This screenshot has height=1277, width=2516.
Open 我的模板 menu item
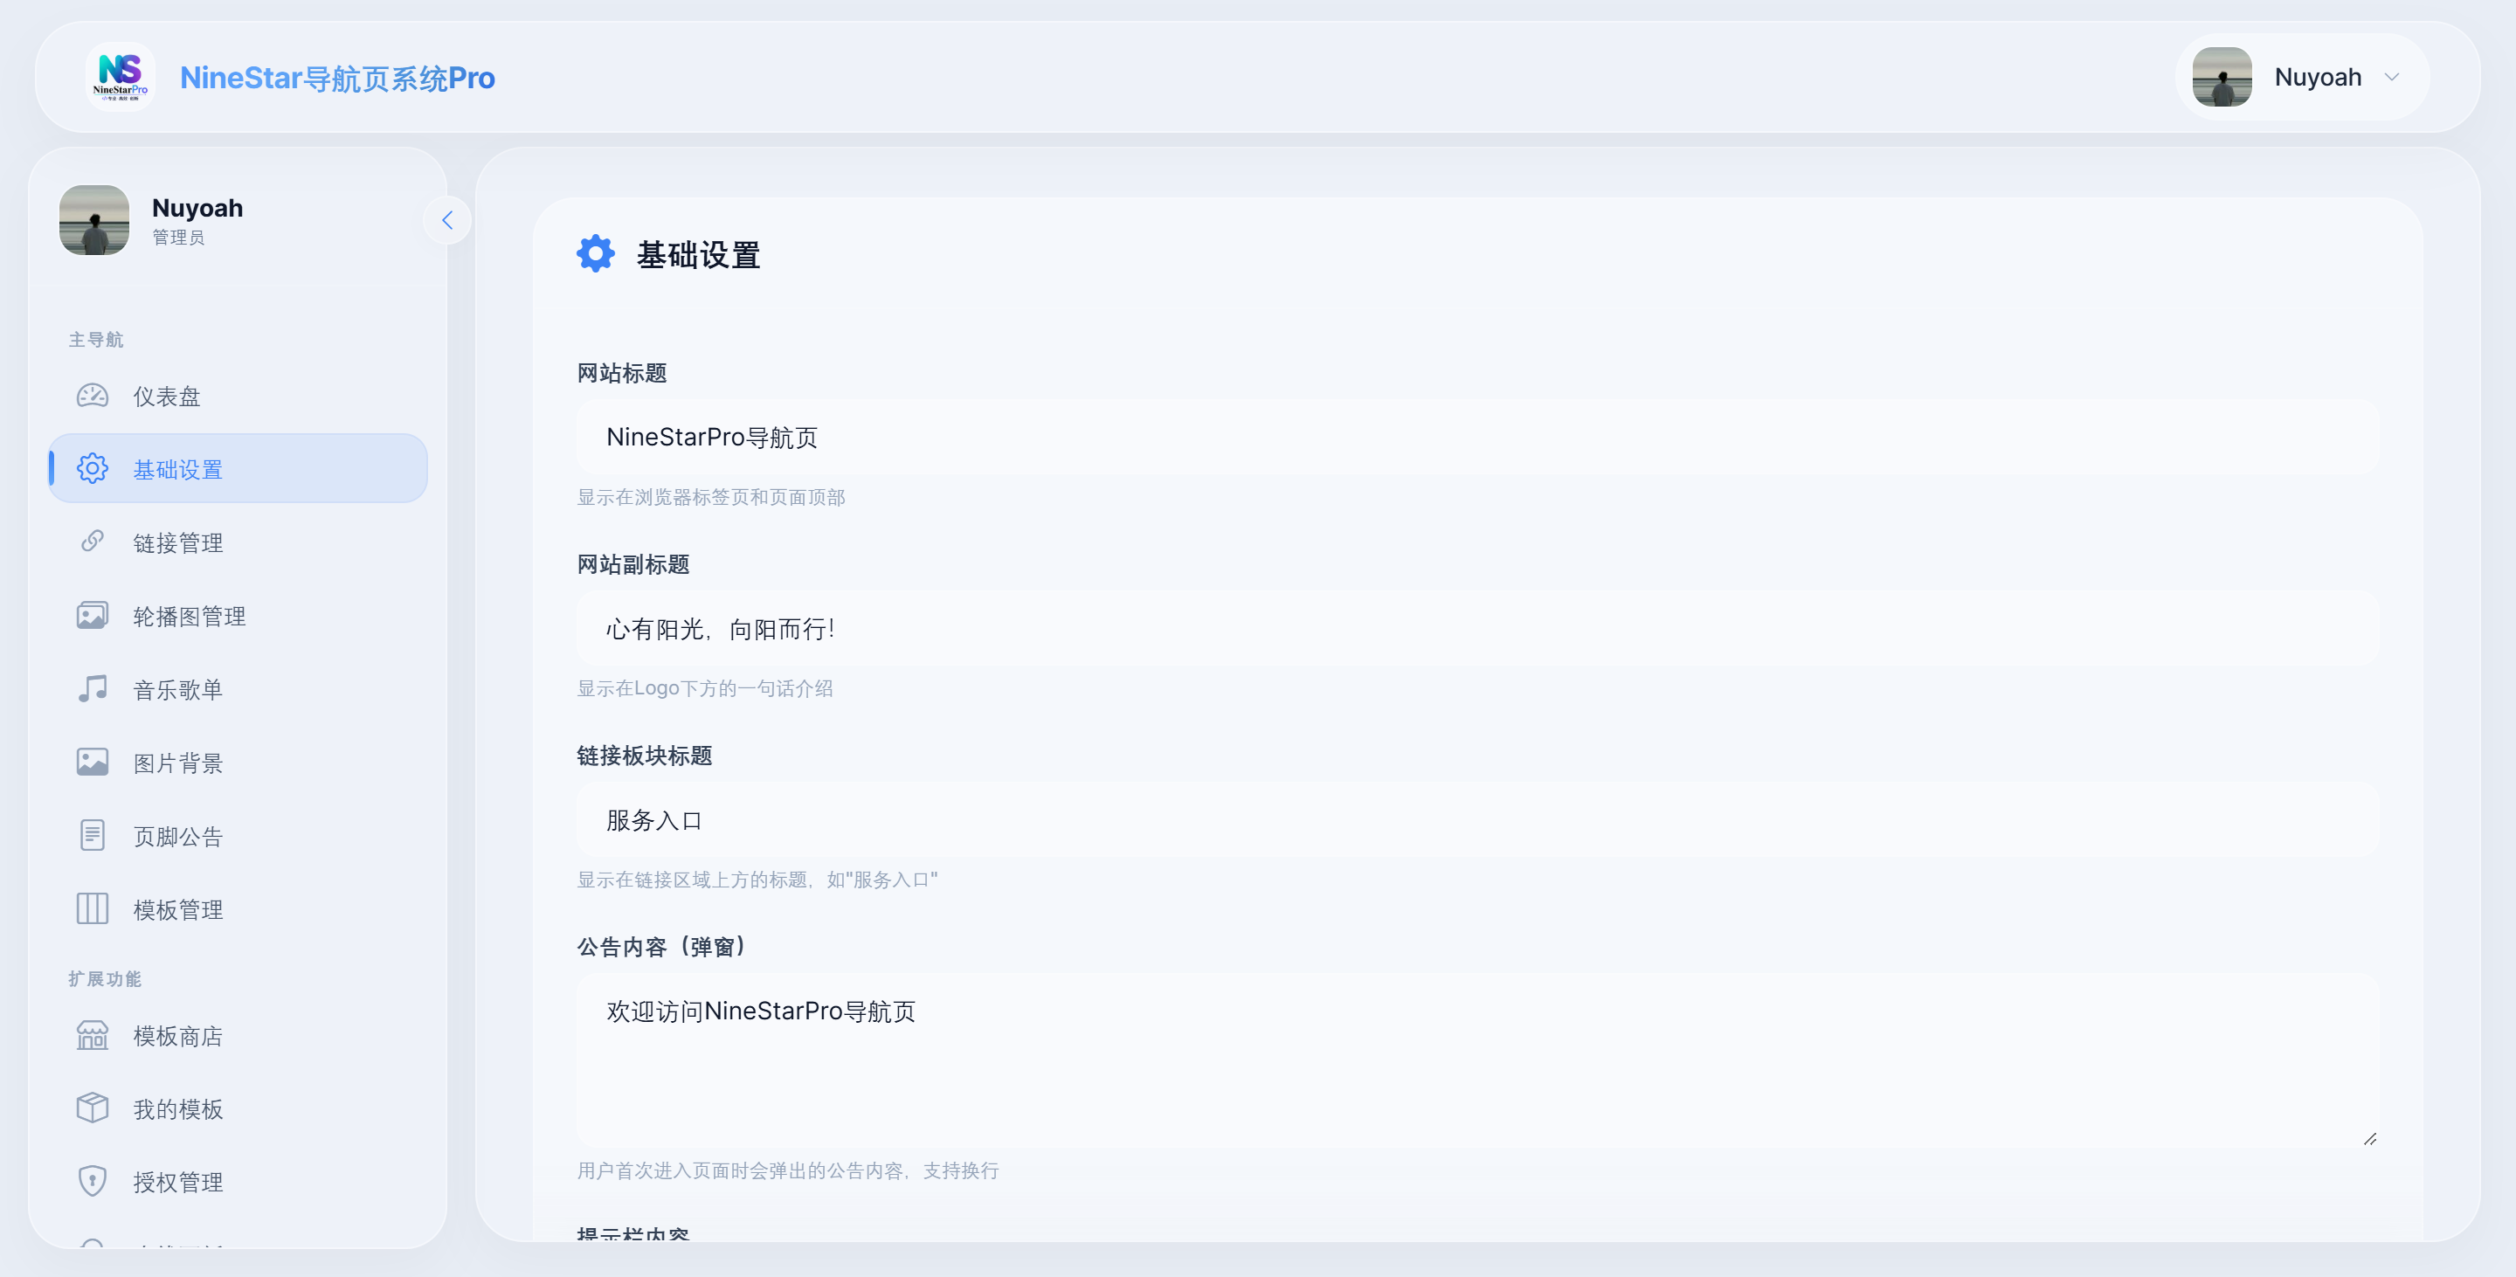coord(238,1108)
